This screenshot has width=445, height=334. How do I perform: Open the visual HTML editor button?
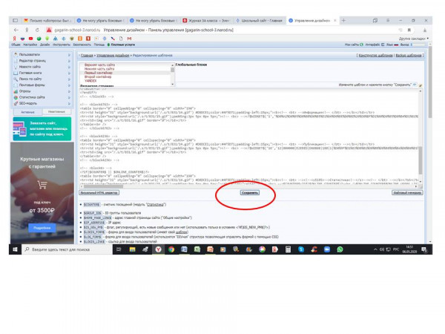(99, 192)
